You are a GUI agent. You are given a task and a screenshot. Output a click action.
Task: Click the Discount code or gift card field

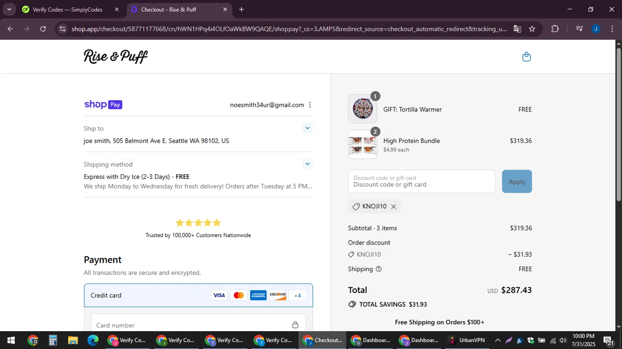click(422, 181)
